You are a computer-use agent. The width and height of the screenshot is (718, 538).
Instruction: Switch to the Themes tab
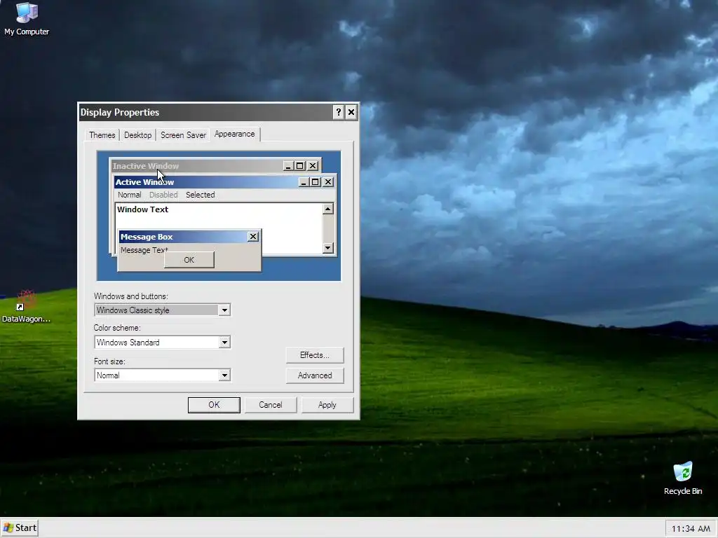(102, 135)
